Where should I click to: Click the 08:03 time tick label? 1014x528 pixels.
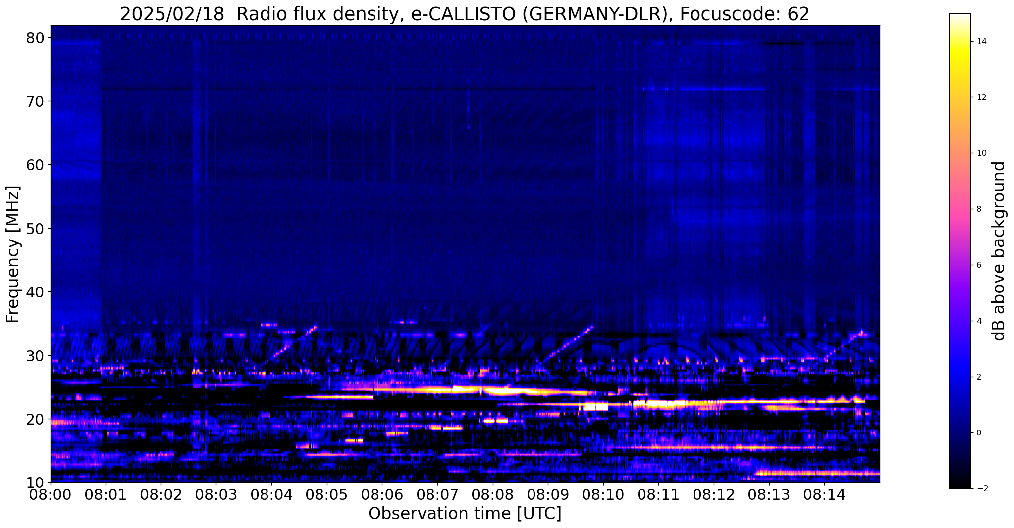point(216,494)
